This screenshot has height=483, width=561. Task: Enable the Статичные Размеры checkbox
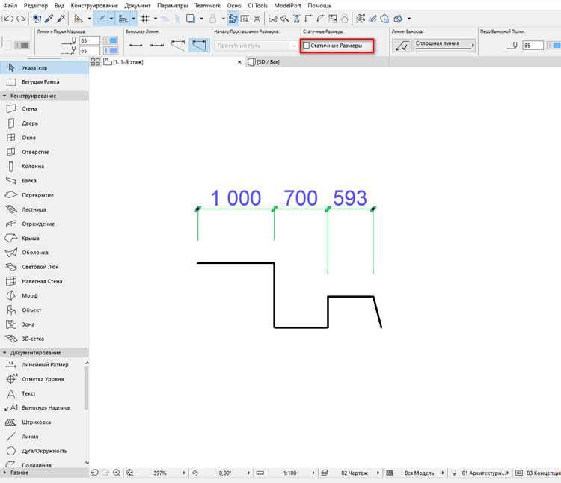click(306, 46)
